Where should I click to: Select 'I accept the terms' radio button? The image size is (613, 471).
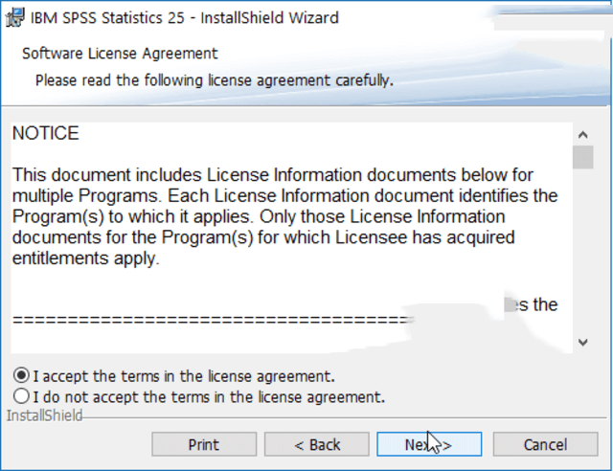pyautogui.click(x=21, y=376)
